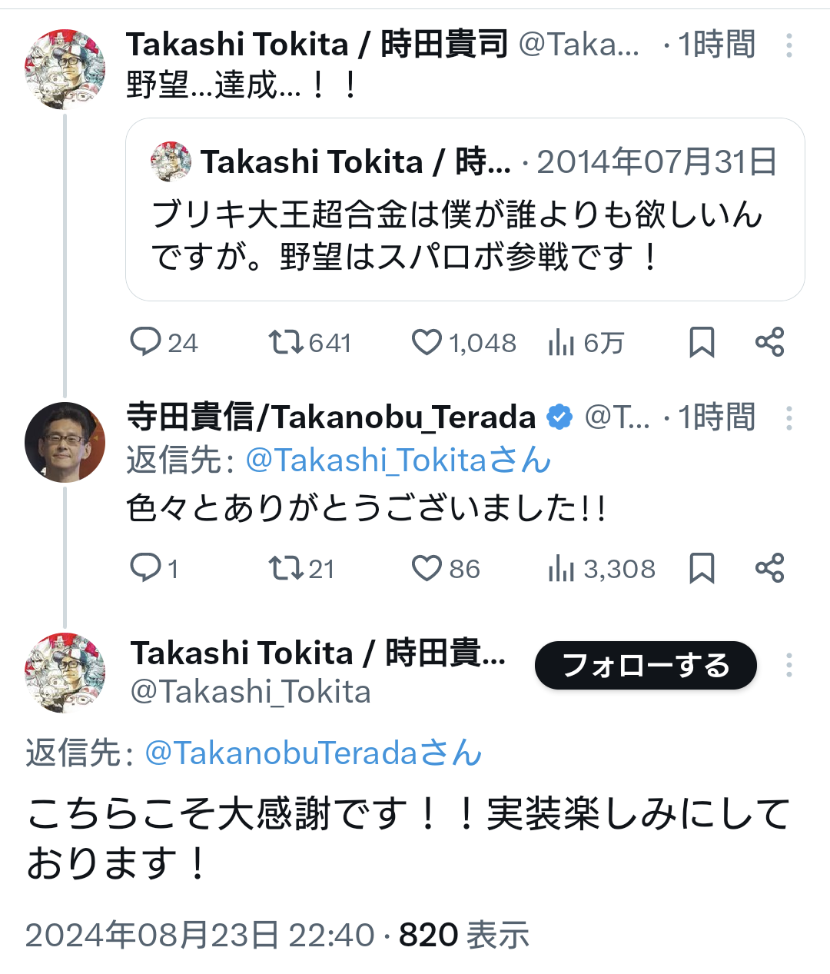Bookmark Terada's thank-you reply

point(701,568)
